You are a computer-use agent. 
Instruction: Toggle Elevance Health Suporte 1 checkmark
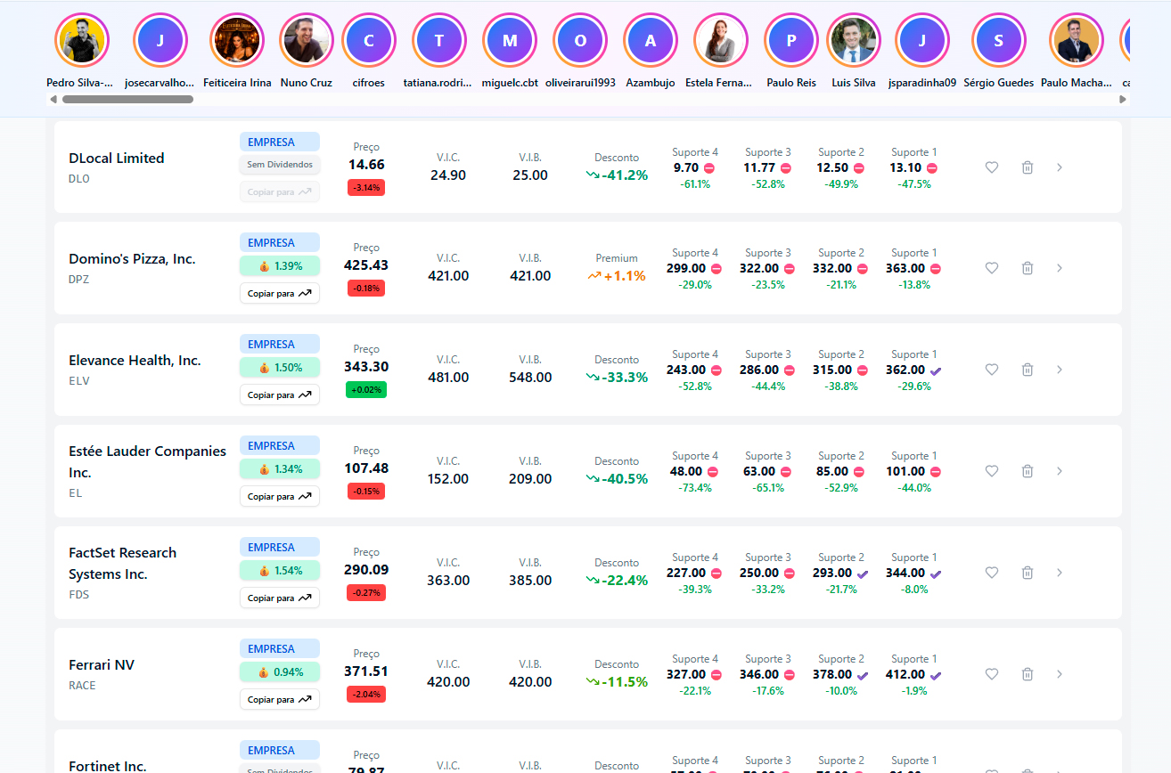pyautogui.click(x=936, y=370)
